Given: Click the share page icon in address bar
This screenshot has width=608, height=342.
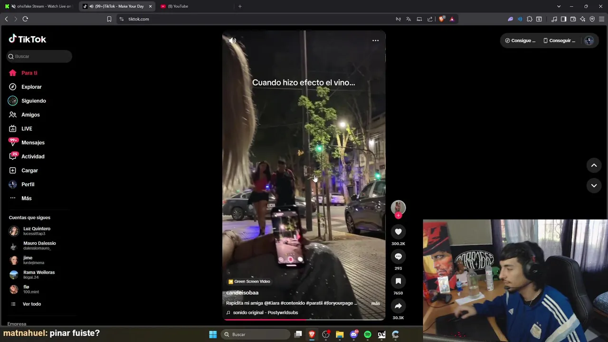Looking at the screenshot, I should click(430, 19).
